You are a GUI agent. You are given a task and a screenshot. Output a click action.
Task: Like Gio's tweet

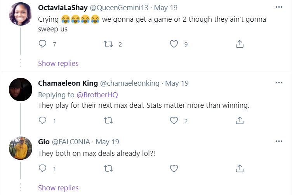point(174,169)
